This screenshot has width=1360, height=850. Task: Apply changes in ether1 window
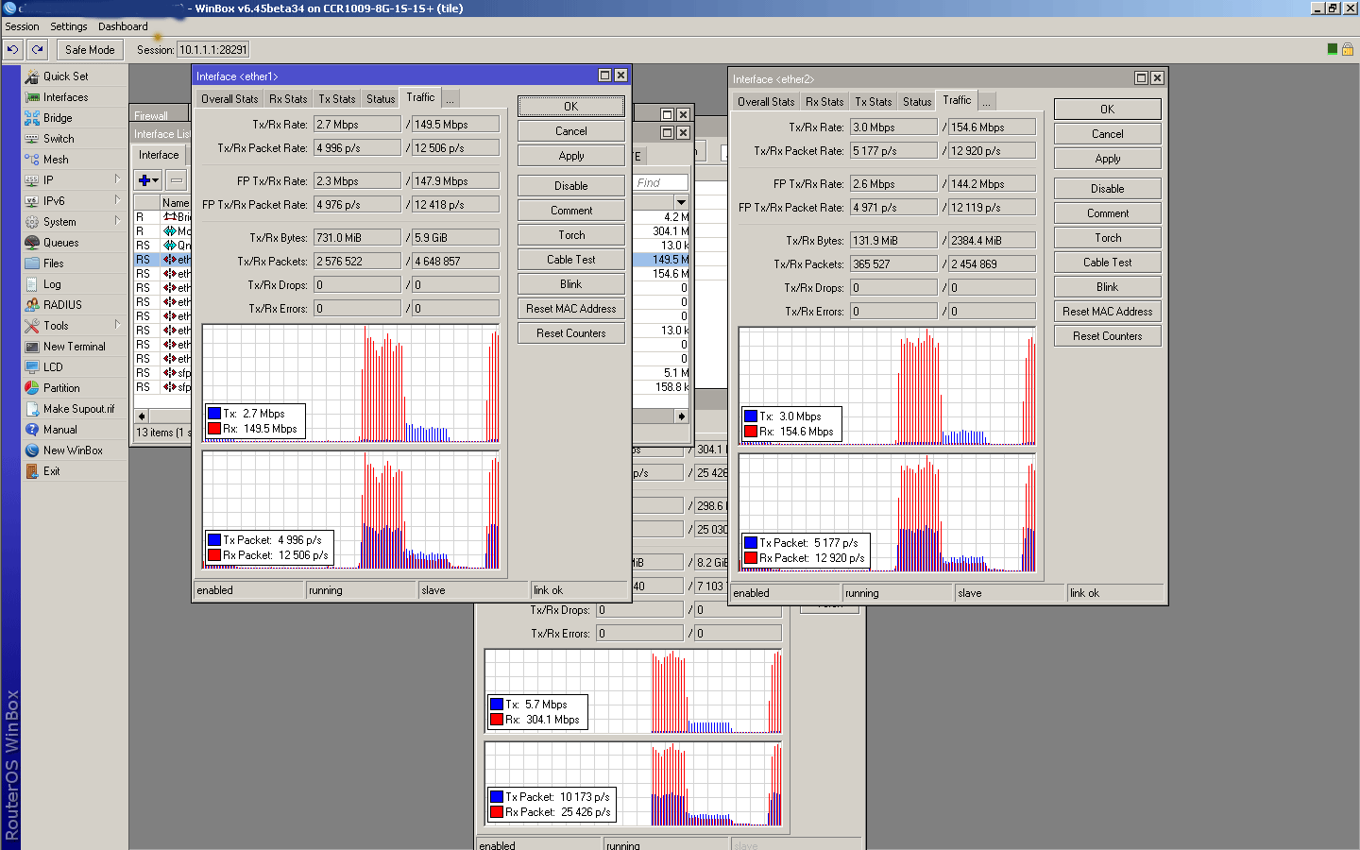[571, 156]
